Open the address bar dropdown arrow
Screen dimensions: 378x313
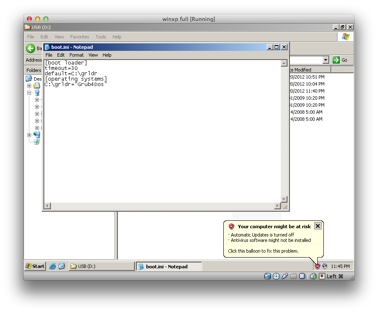point(326,60)
